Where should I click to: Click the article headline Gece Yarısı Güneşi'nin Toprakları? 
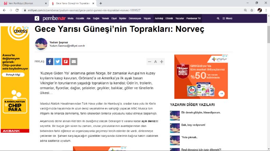119,29
